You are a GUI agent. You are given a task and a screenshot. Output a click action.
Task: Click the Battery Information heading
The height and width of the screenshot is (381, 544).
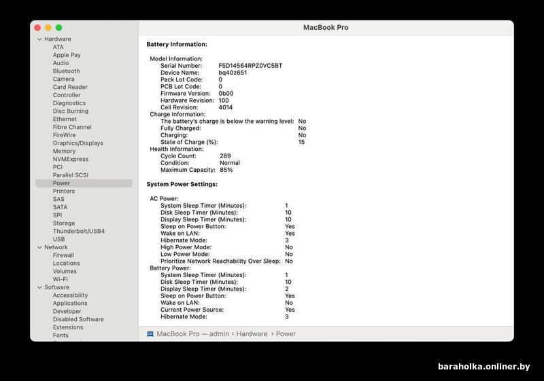click(177, 44)
